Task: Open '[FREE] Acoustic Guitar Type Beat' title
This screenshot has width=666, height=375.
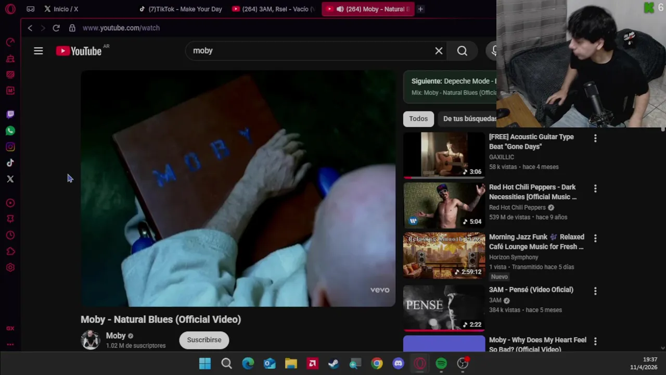Action: pos(531,142)
